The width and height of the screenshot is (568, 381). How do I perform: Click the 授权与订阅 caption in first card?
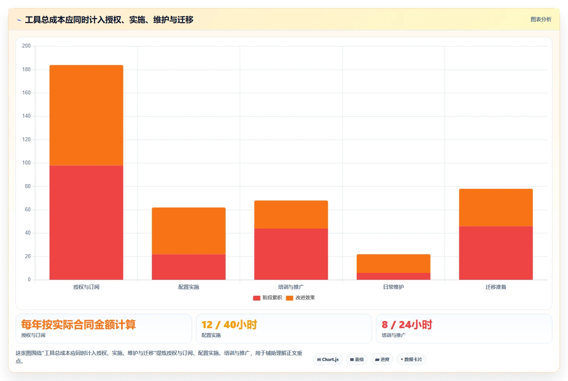pyautogui.click(x=33, y=335)
